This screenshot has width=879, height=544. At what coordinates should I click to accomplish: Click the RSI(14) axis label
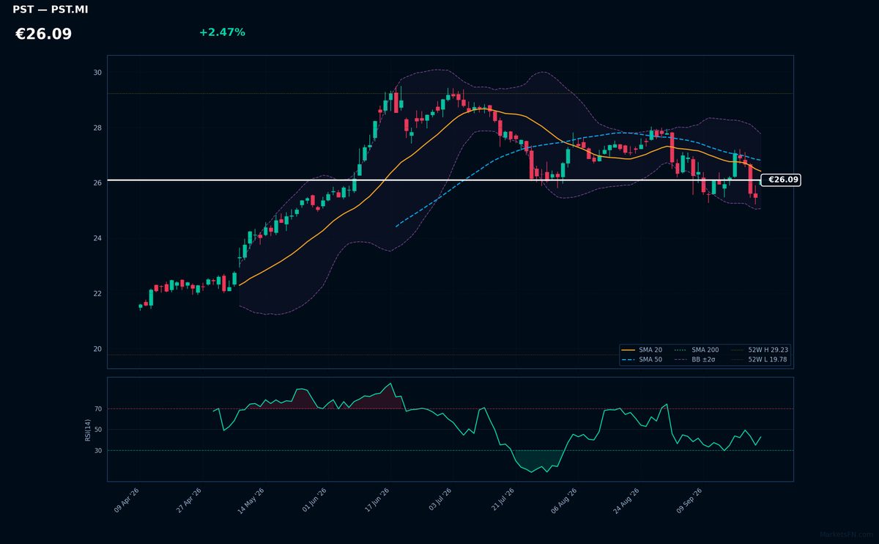(x=88, y=430)
